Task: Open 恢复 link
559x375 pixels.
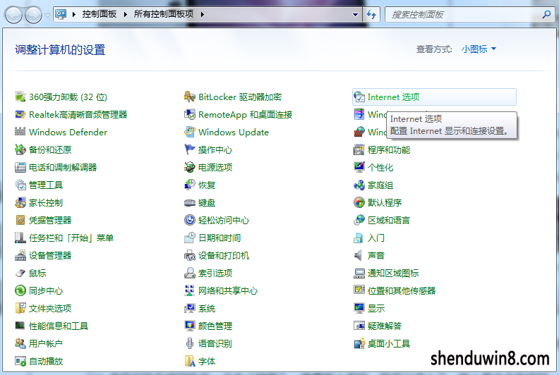Action: 207,185
